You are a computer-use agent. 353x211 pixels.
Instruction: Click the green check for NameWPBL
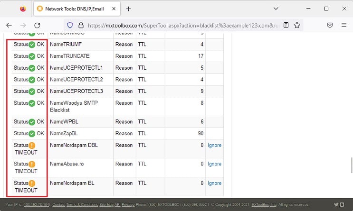[x=32, y=122]
